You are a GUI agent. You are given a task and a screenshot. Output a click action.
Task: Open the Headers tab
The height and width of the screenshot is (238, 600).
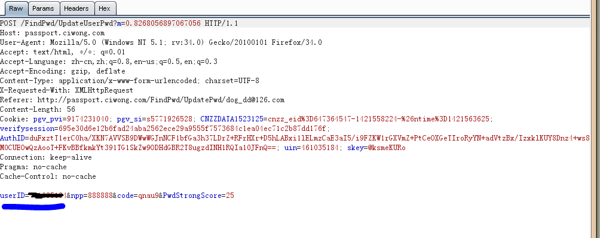[x=76, y=8]
